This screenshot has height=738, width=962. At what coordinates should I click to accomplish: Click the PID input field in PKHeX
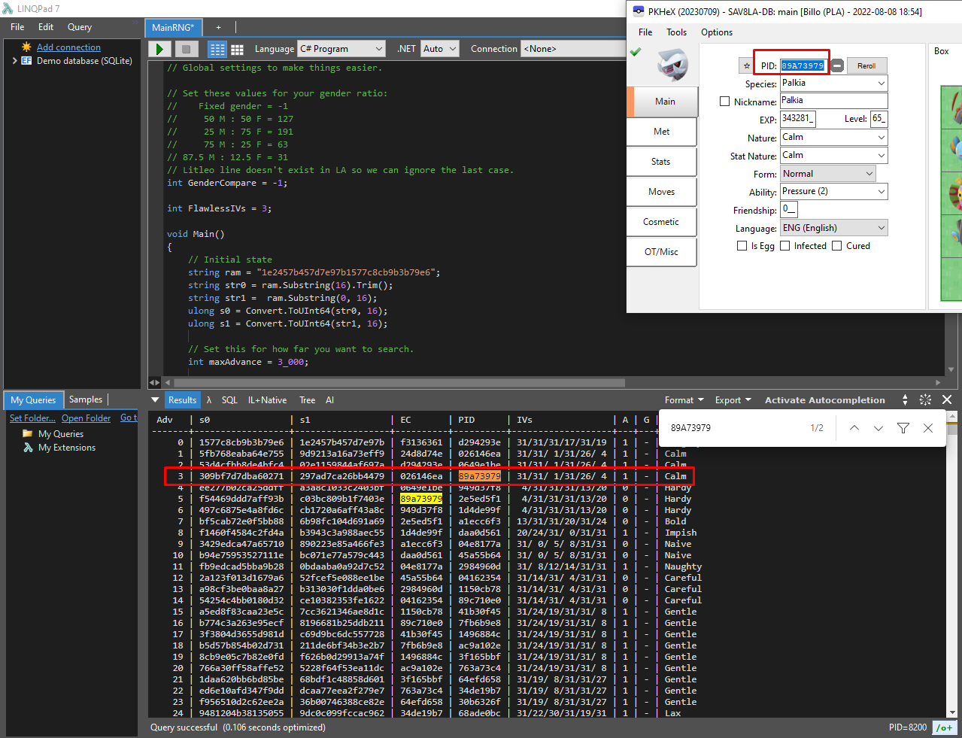click(803, 65)
